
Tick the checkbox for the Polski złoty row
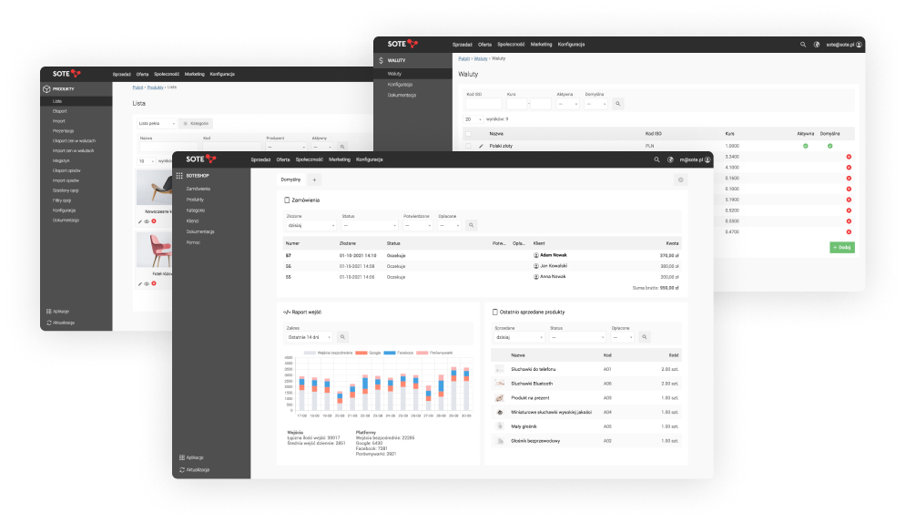click(x=468, y=146)
